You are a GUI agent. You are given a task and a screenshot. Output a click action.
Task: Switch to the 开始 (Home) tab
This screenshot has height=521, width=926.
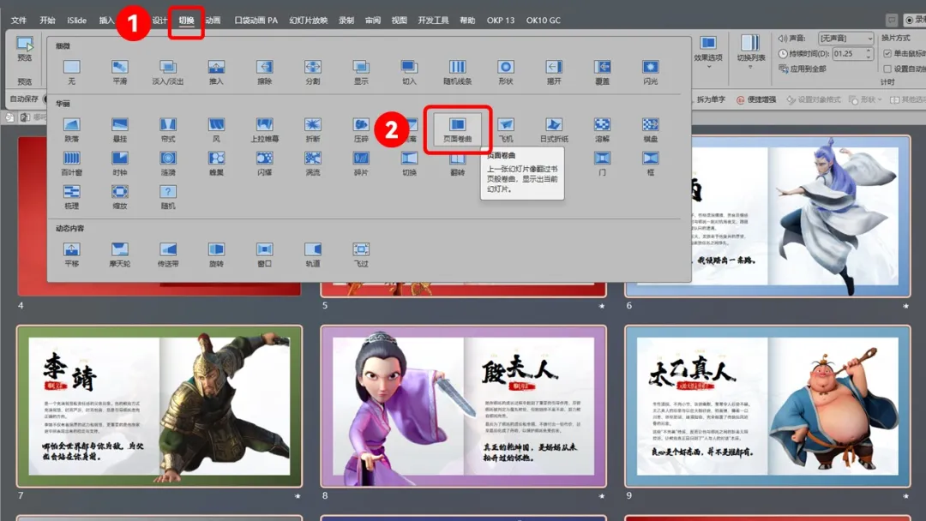47,20
